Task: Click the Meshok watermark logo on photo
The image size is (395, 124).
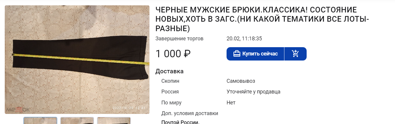Action: 18,109
